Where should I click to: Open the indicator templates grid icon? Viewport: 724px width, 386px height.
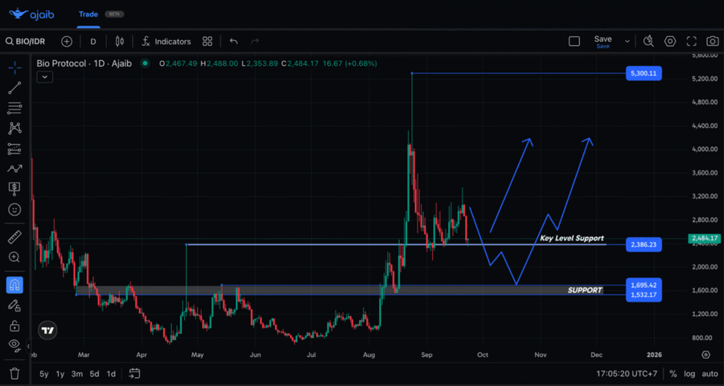click(208, 42)
